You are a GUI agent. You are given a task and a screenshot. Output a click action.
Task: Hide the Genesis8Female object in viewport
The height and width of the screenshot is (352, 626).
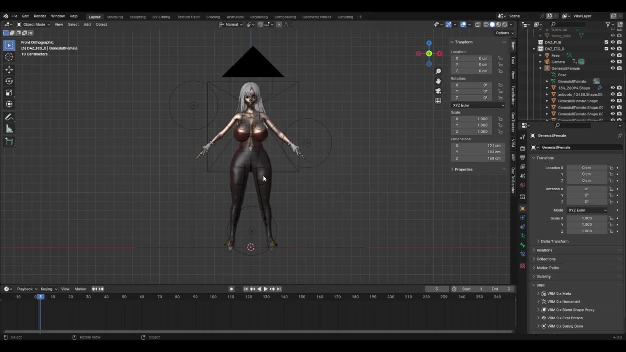tap(613, 68)
